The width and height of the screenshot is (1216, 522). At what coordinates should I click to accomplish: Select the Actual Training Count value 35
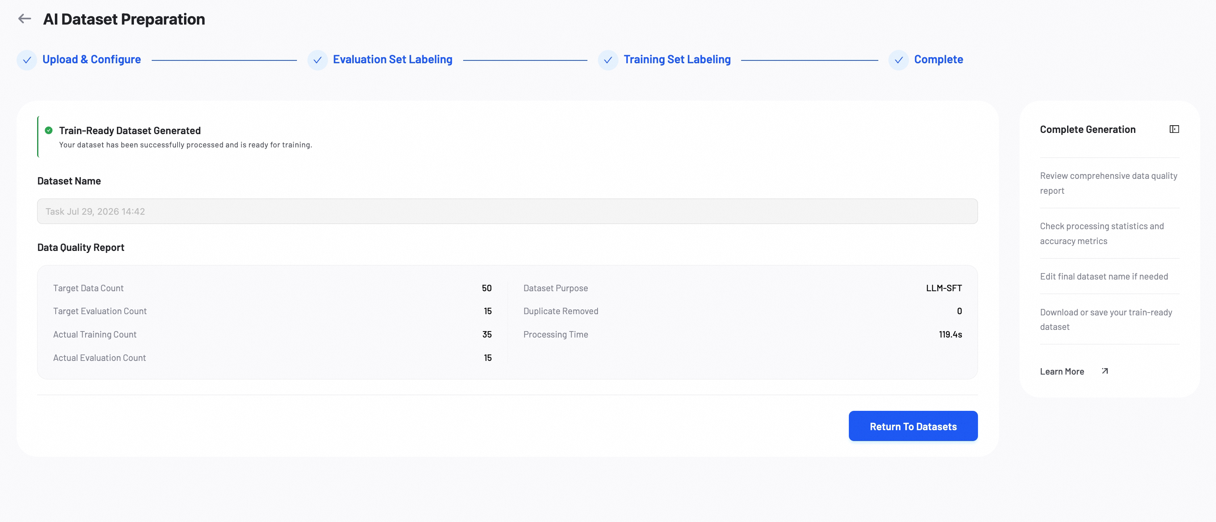487,334
